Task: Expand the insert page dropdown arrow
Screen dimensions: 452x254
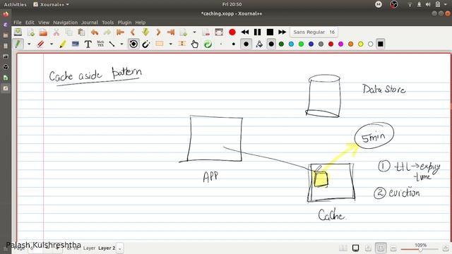Action: tap(194, 32)
